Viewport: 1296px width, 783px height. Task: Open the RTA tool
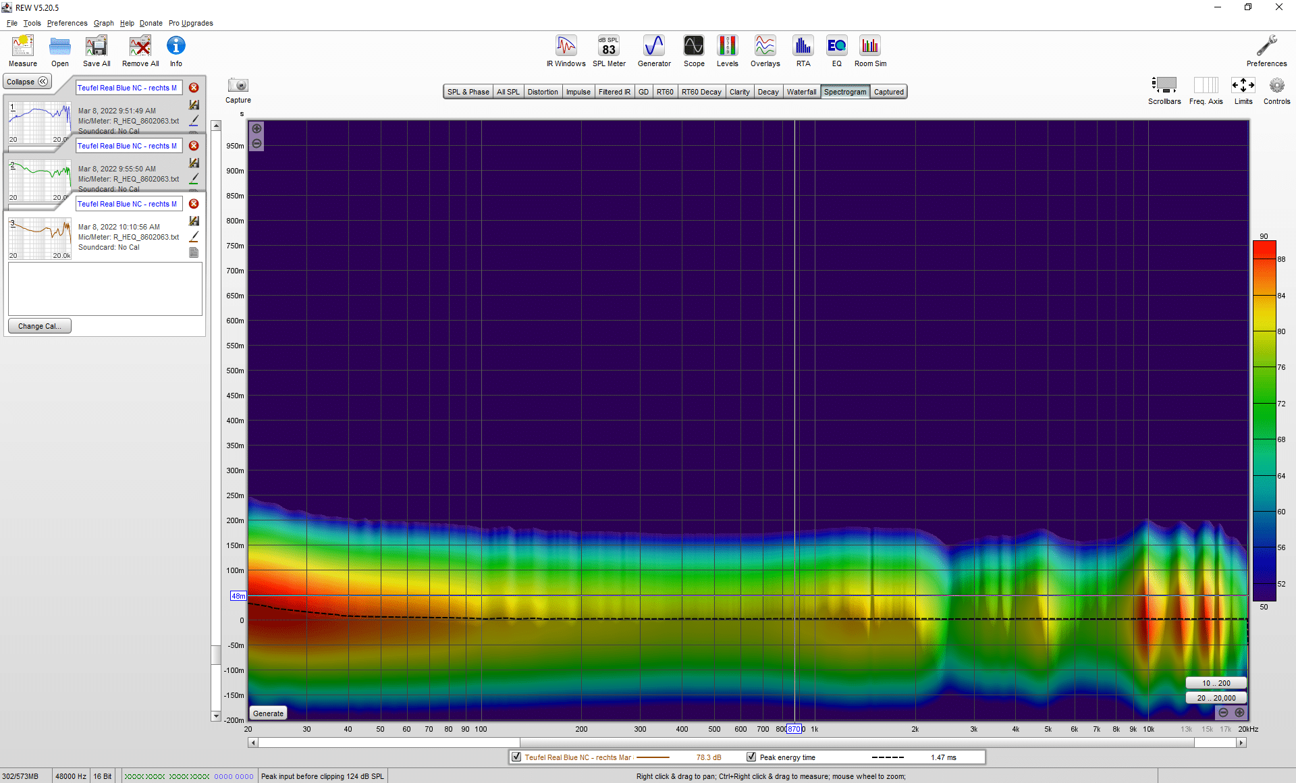pyautogui.click(x=803, y=51)
